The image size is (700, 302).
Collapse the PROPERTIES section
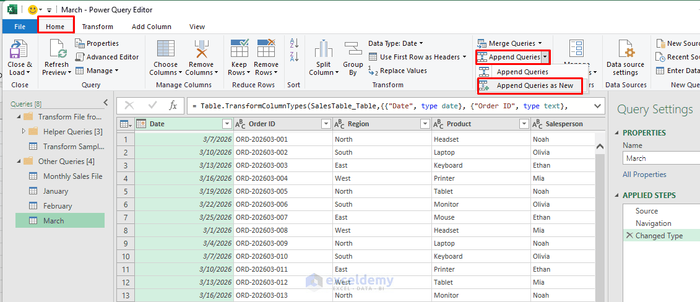coord(618,133)
